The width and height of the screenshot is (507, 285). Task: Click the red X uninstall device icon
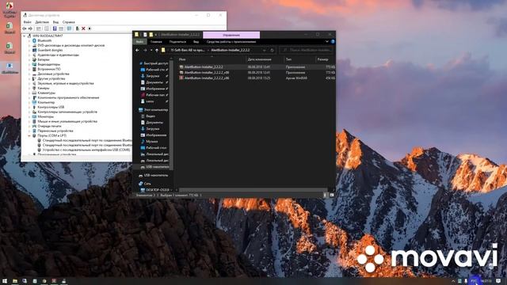point(83,28)
